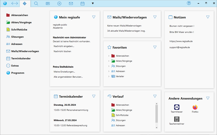The image size is (217, 135).
Task: Click the back/forward navigation arrows icon
Action: point(14,3)
